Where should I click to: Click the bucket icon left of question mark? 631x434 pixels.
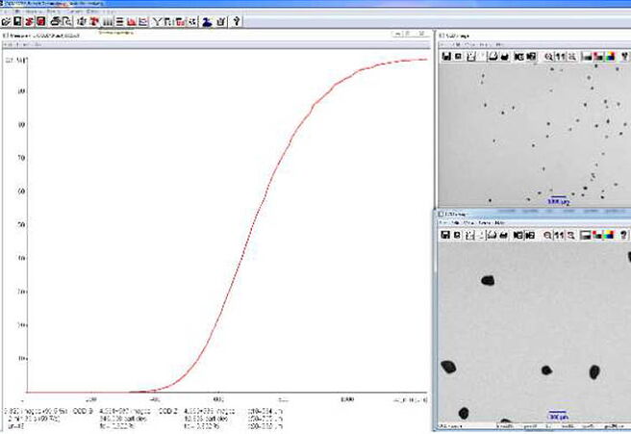220,22
